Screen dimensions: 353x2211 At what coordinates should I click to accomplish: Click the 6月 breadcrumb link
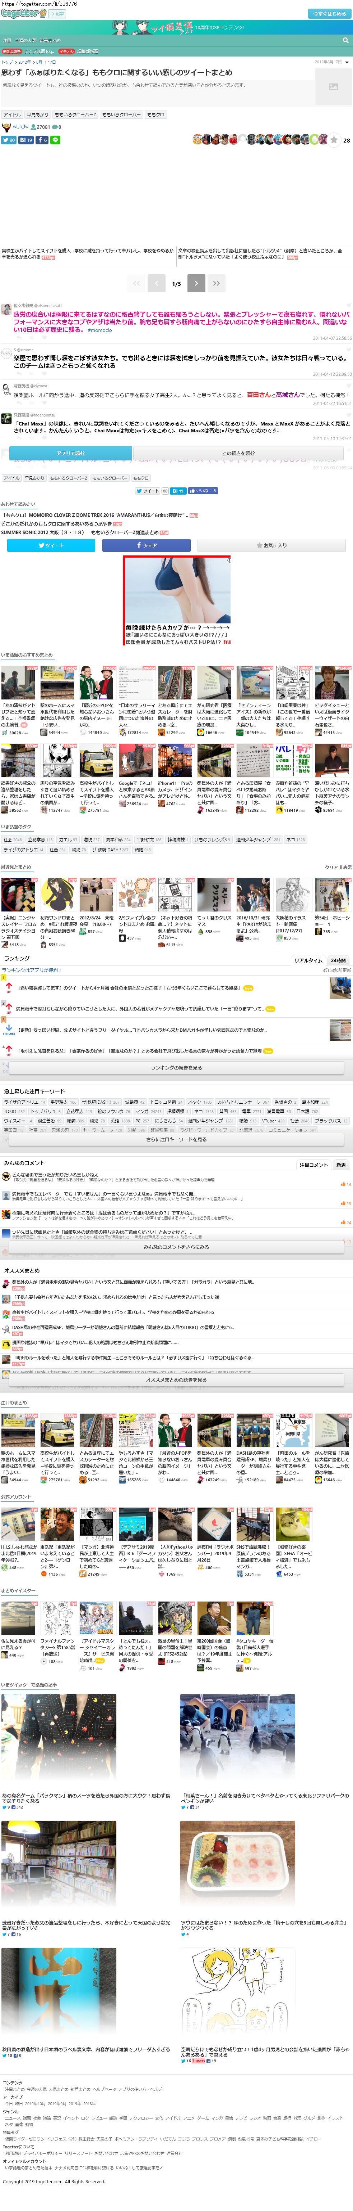38,62
